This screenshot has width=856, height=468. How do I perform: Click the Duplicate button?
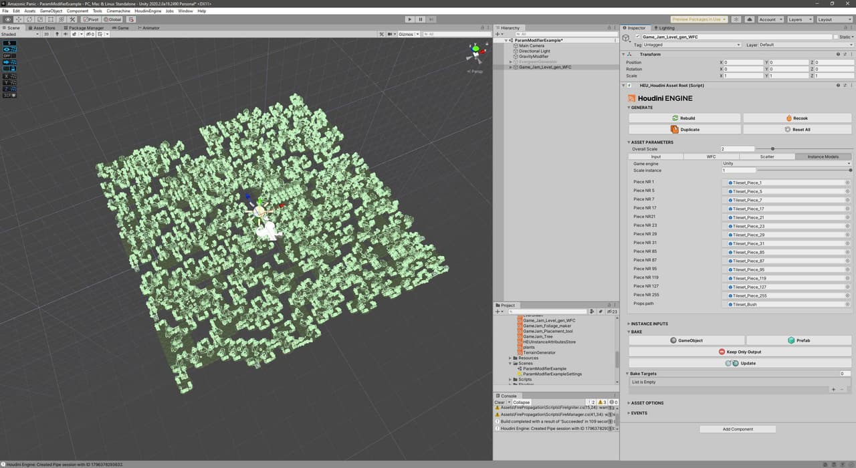(x=684, y=129)
